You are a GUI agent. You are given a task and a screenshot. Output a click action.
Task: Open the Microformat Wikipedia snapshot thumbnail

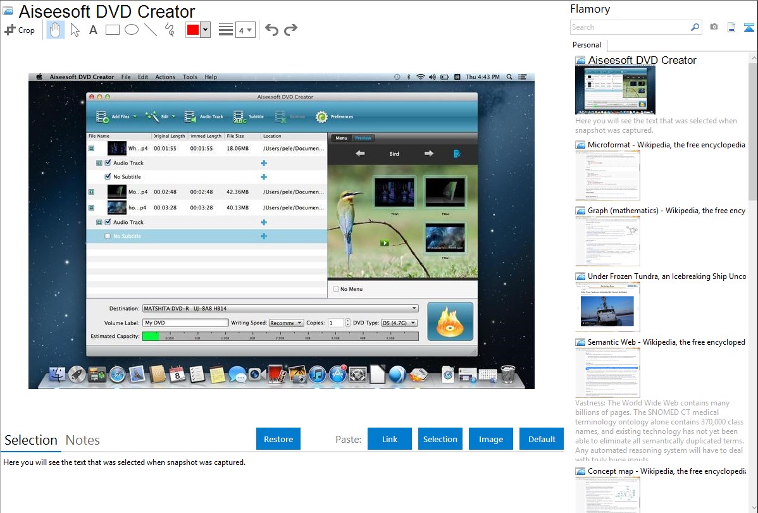(x=607, y=175)
